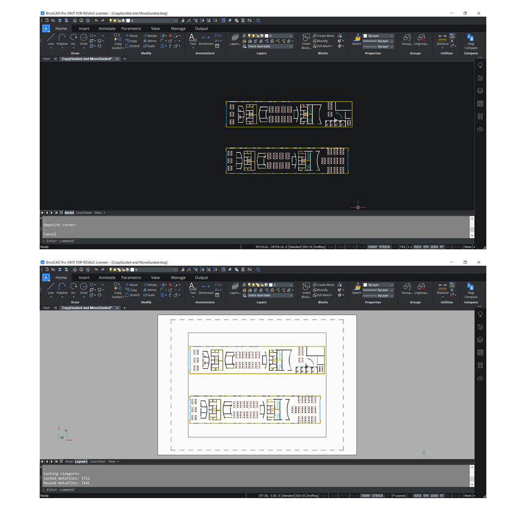Expand Copy Guided arrow in upper window
Viewport: 526px width, 508px height.
(x=124, y=48)
